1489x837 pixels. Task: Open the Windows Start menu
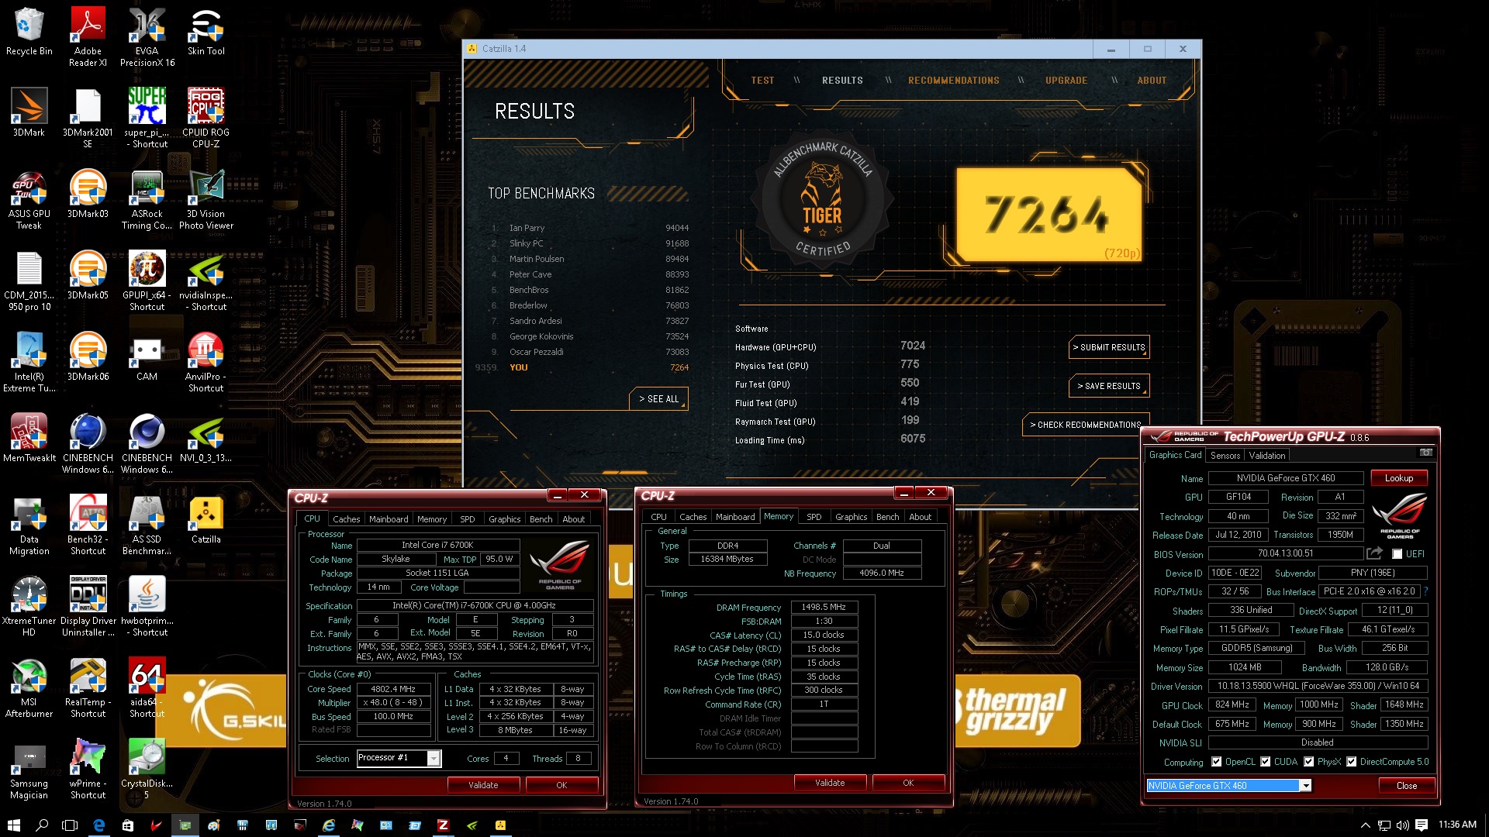coord(13,825)
